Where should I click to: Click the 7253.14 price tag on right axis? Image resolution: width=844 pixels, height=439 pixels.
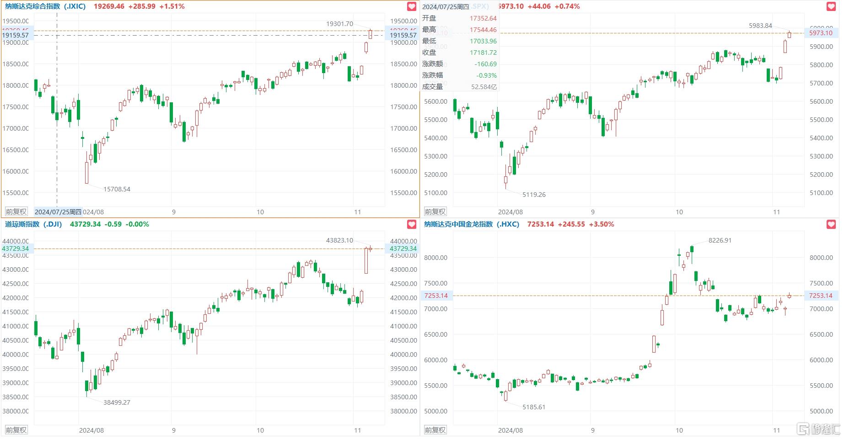point(821,296)
